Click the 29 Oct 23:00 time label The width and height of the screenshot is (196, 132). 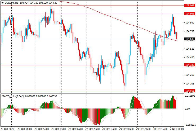pyautogui.click(x=143, y=129)
